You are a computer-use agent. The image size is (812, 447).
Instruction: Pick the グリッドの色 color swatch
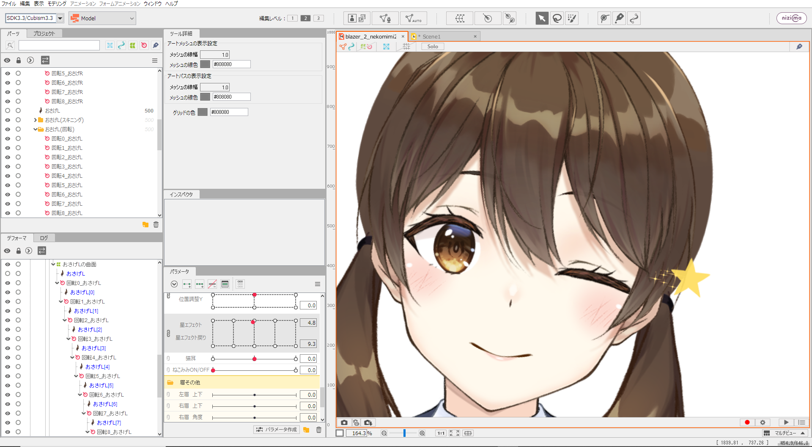click(203, 112)
